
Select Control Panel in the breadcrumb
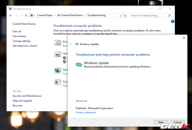[x=45, y=15]
